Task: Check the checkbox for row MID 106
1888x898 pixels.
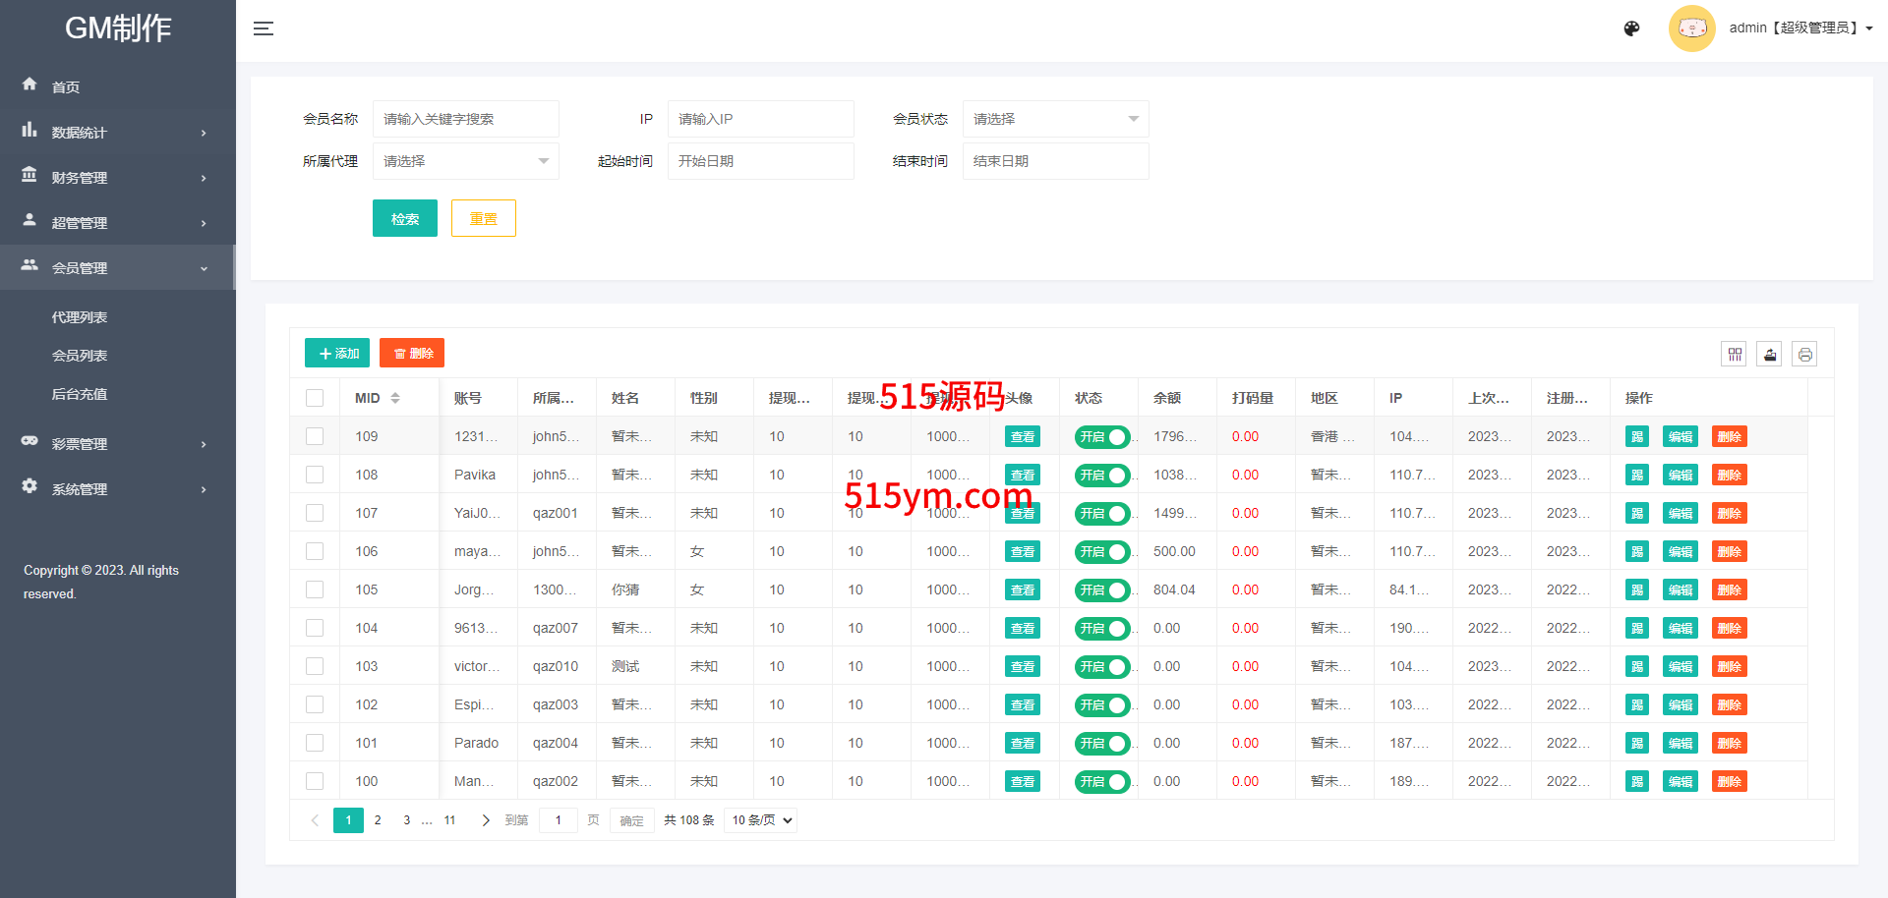Action: pos(315,552)
